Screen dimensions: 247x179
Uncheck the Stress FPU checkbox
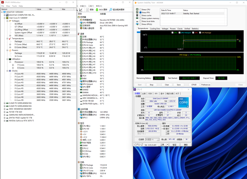(140, 12)
